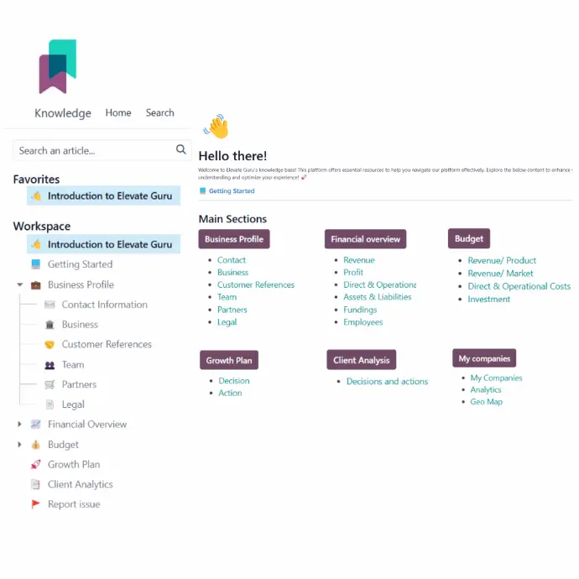Focus the Search an article field

pos(92,150)
